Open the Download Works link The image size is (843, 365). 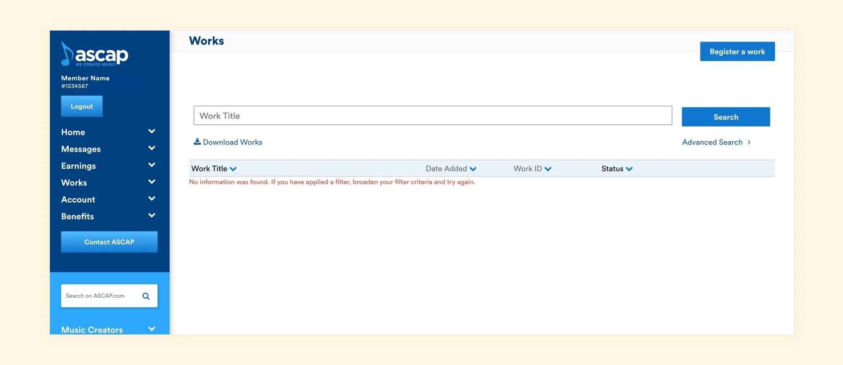tap(233, 142)
